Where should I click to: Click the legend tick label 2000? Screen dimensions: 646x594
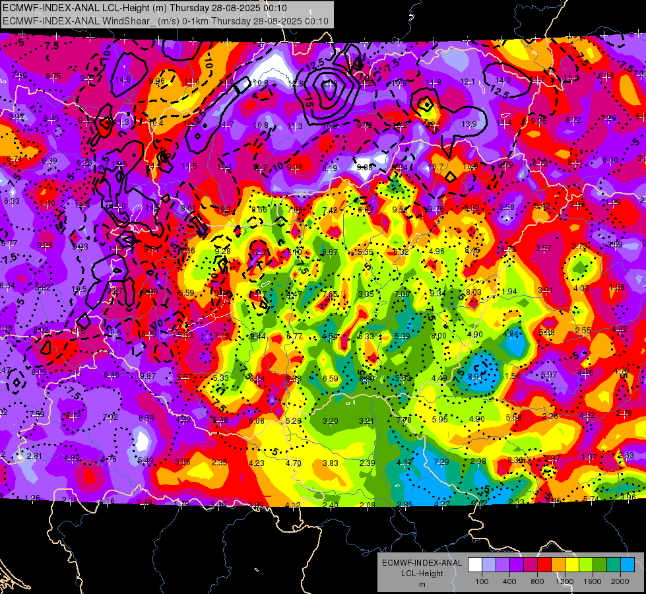click(x=620, y=581)
